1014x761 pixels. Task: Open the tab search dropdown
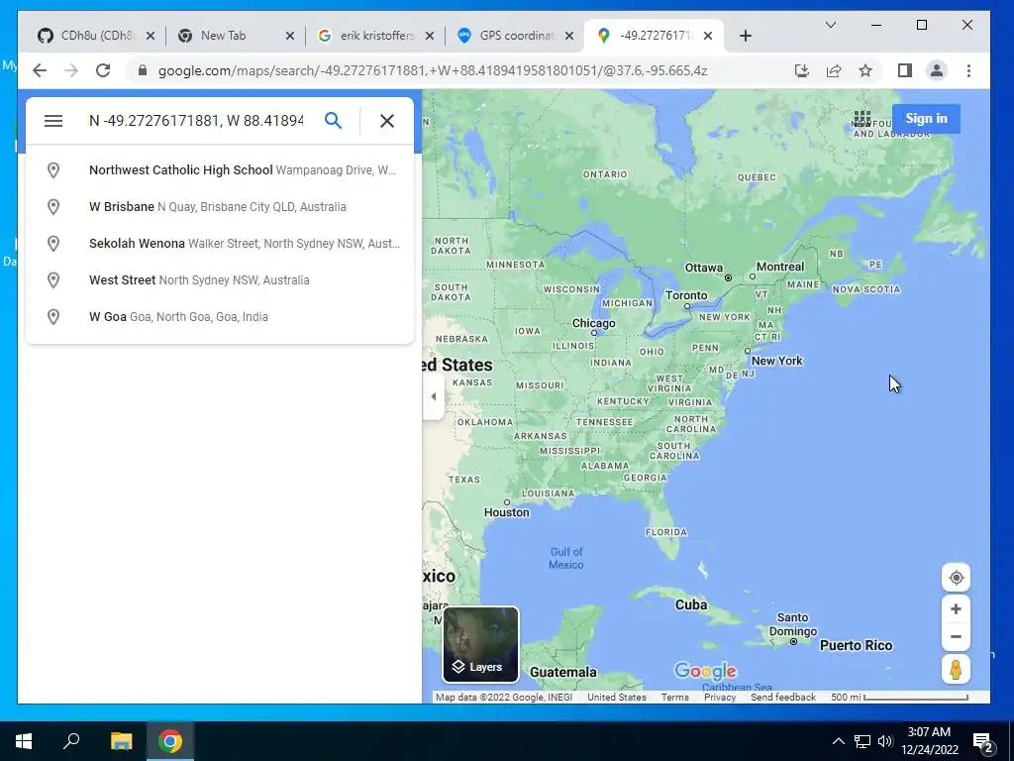831,25
